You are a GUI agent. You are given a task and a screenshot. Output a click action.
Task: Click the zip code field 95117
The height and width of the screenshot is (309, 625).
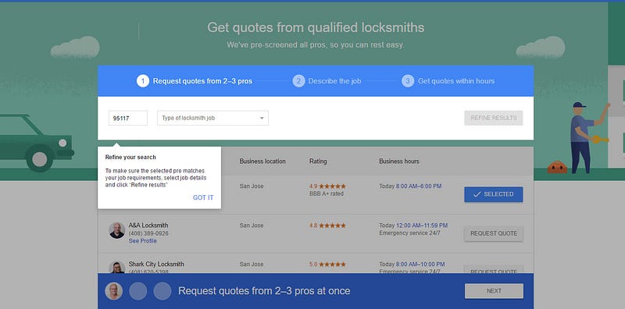tap(128, 118)
